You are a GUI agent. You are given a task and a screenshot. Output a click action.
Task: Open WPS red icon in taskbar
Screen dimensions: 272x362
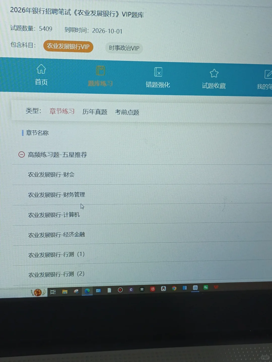[216, 287]
